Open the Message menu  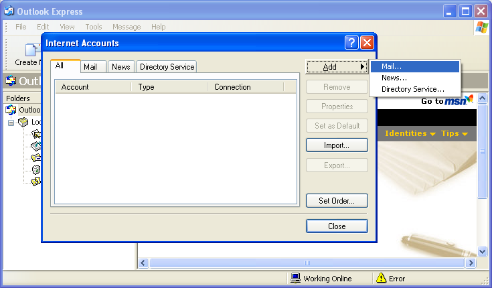(x=127, y=27)
